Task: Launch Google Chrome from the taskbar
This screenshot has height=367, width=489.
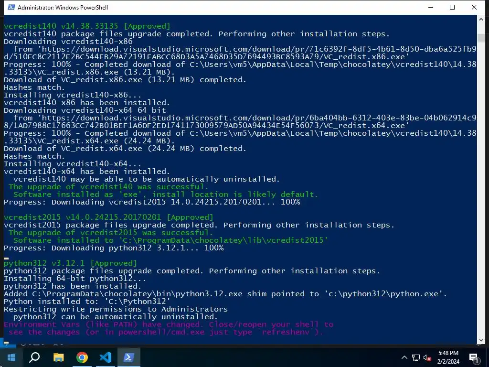Action: click(82, 357)
